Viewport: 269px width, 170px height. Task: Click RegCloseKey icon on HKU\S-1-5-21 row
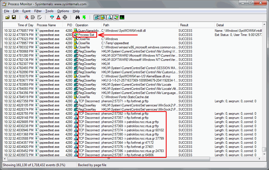point(76,80)
